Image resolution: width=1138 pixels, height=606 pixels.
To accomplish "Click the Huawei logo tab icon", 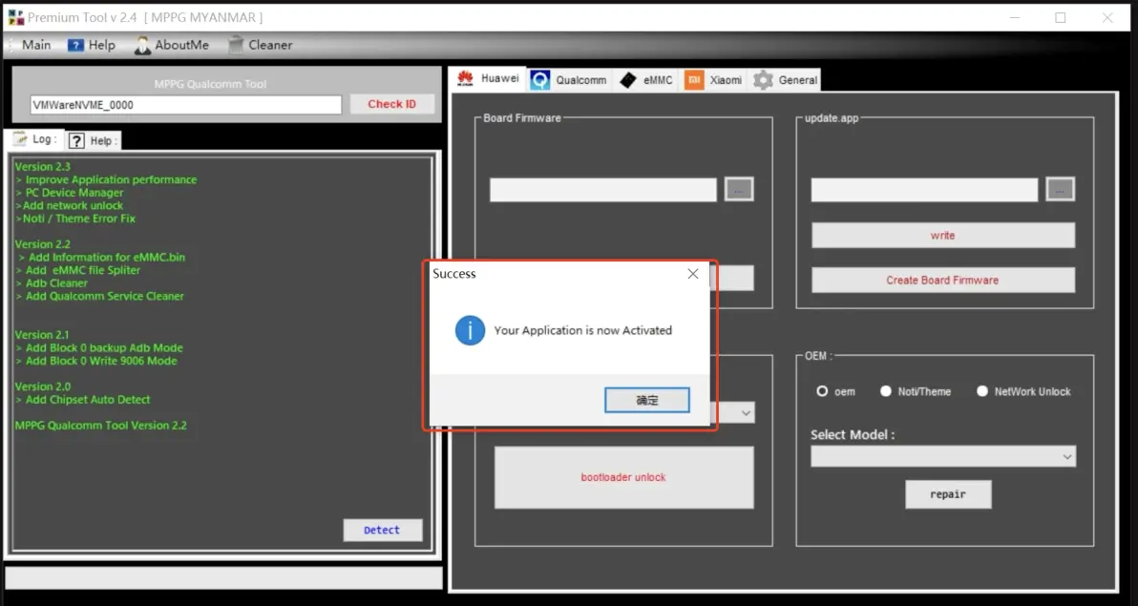I will pos(465,79).
